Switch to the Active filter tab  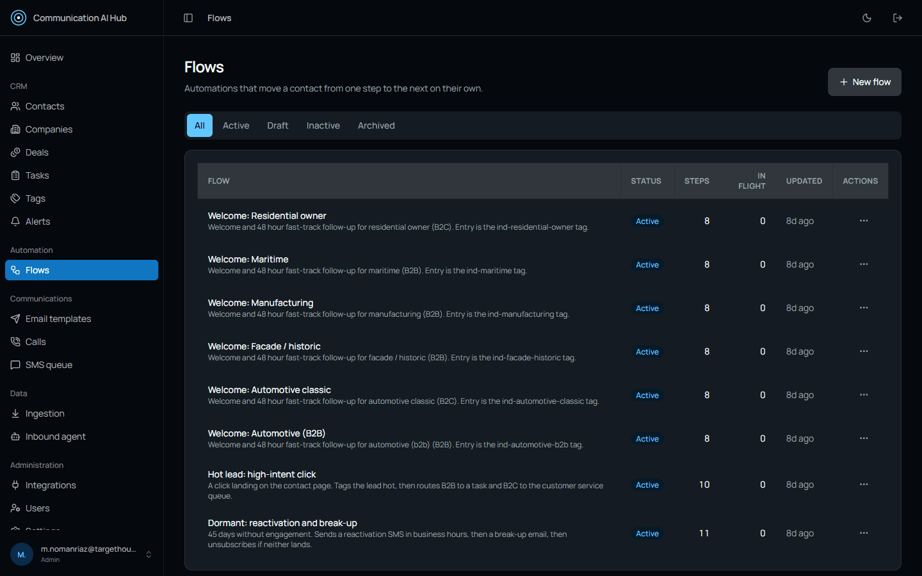(x=236, y=125)
